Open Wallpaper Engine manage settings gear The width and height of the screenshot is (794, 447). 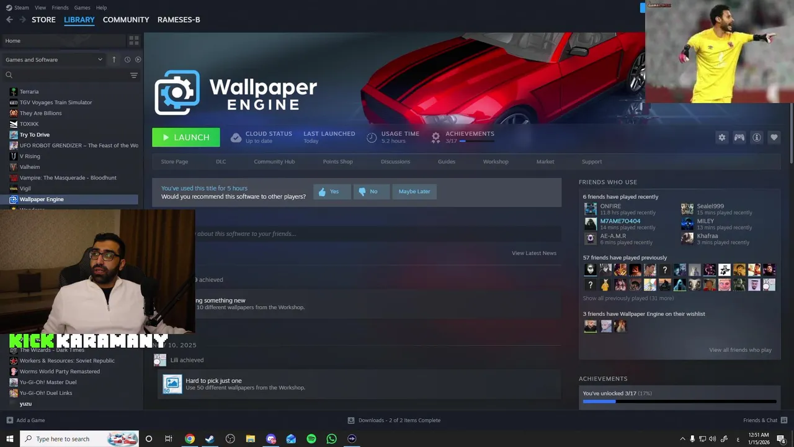click(x=721, y=137)
